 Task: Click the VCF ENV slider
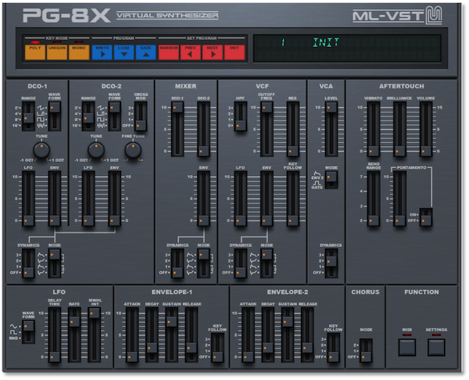click(267, 199)
